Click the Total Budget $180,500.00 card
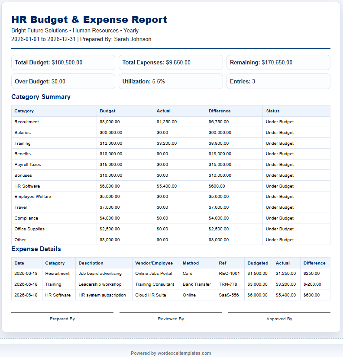Screen dimensions: 343x357 [63, 62]
